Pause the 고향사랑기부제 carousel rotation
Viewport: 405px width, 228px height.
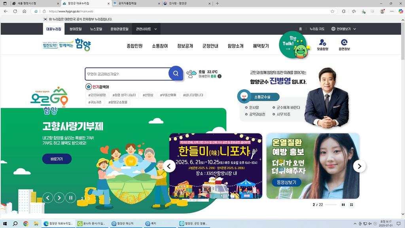pyautogui.click(x=70, y=198)
